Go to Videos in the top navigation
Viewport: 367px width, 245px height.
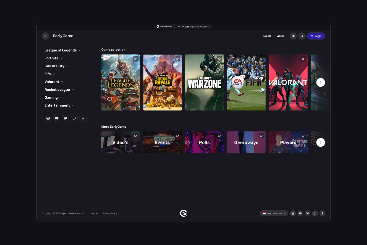click(280, 36)
